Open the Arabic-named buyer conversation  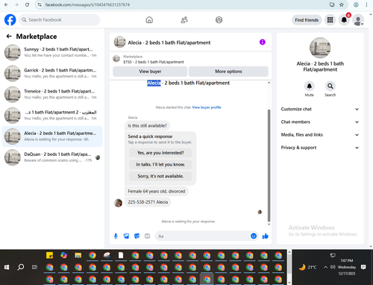pos(52,116)
